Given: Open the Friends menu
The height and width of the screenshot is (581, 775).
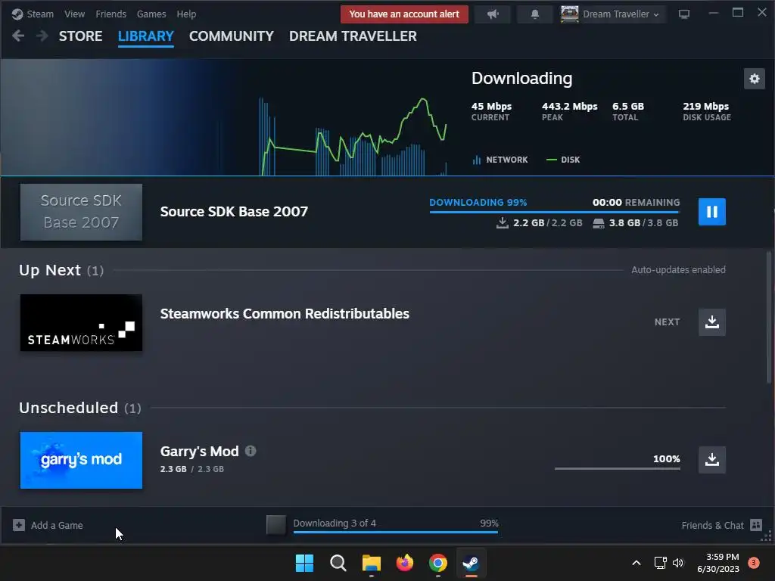Looking at the screenshot, I should (110, 14).
